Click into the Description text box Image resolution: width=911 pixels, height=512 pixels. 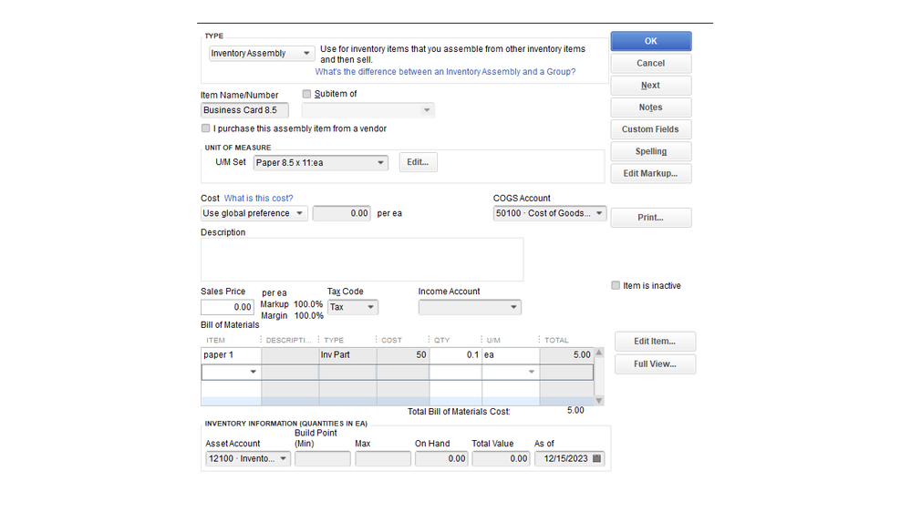coord(362,260)
